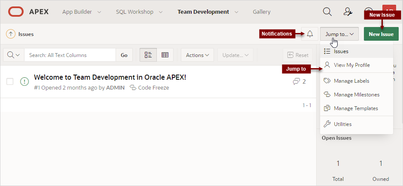Image resolution: width=403 pixels, height=186 pixels.
Task: Focus the Search: All Text Columns field
Action: (x=70, y=55)
